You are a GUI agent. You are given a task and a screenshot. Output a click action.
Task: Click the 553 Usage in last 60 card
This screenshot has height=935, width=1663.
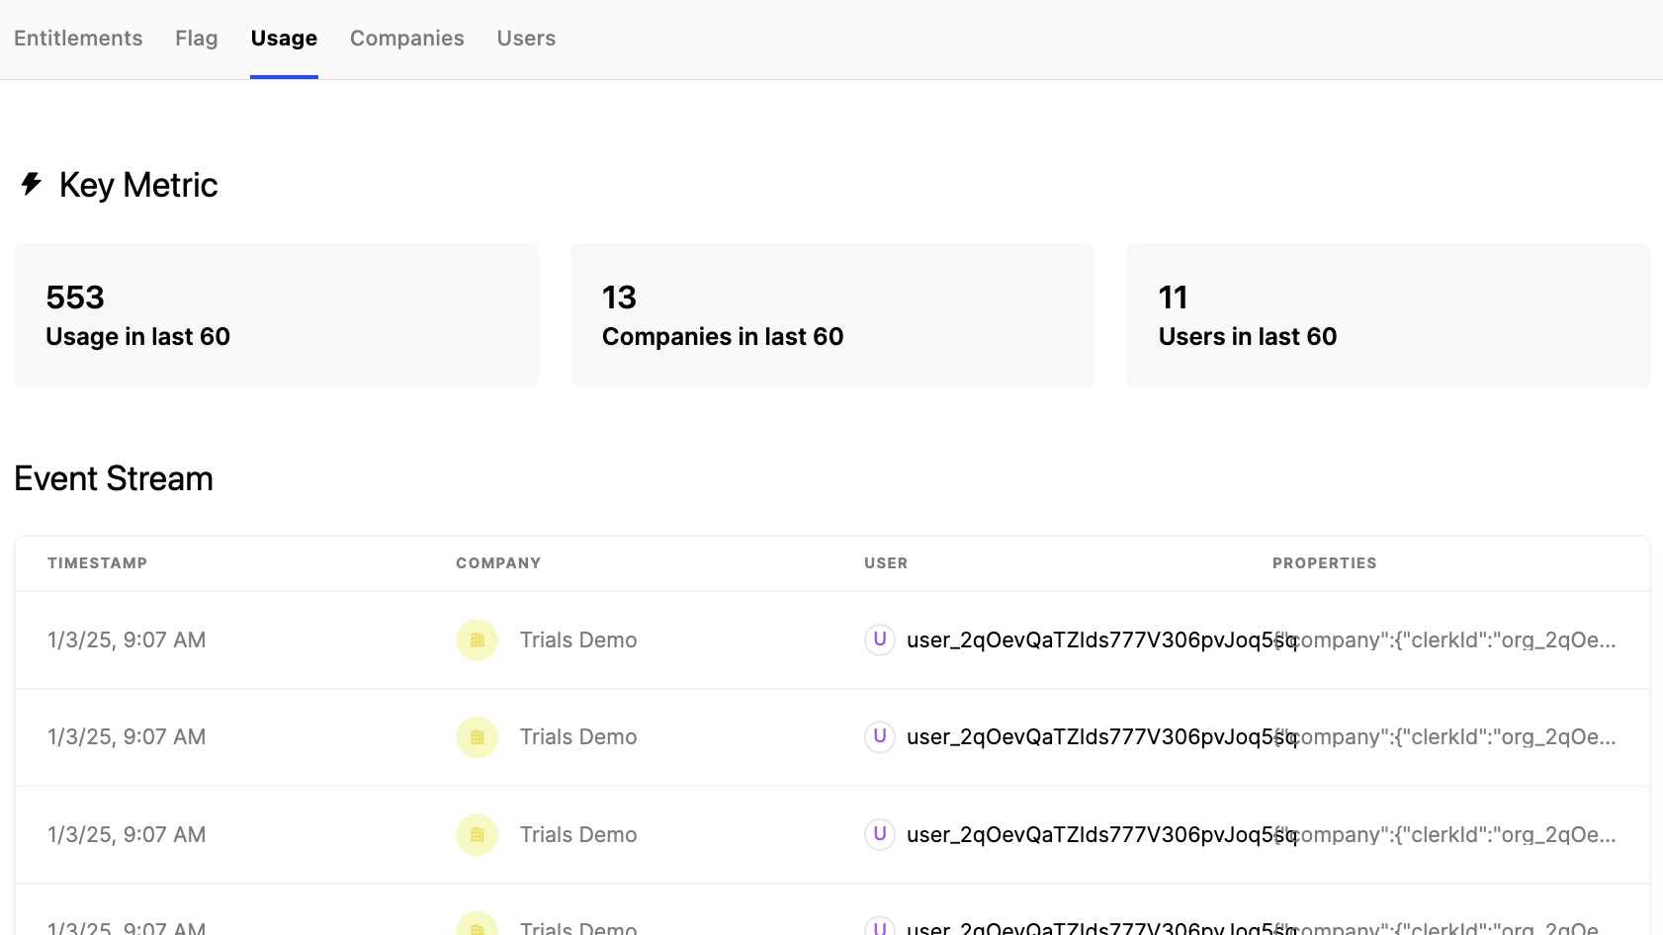(x=276, y=315)
